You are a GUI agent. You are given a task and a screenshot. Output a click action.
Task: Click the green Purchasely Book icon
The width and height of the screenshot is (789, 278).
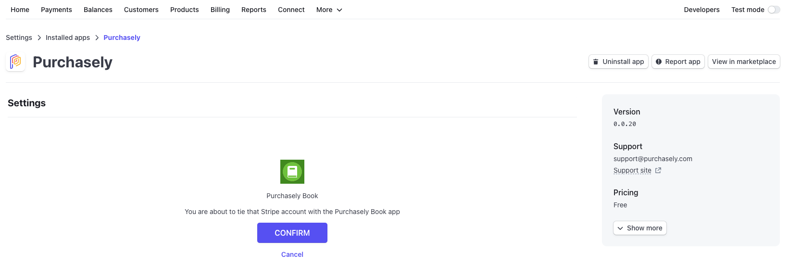click(292, 172)
